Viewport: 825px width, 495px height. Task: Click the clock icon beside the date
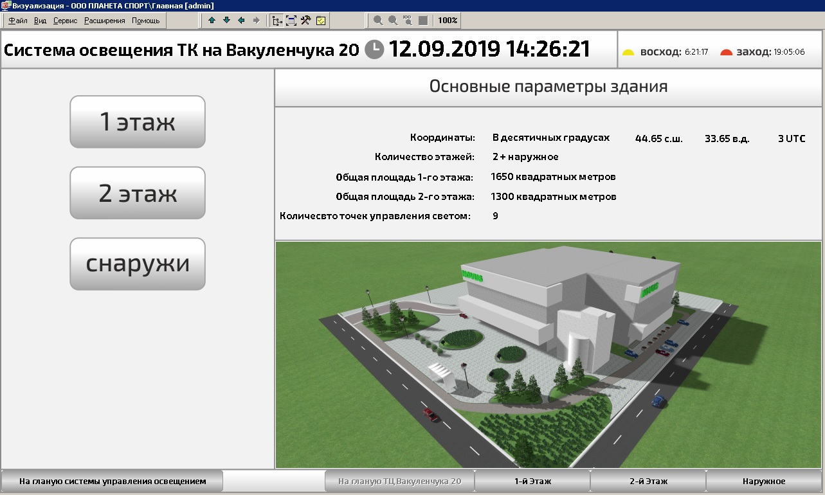click(x=374, y=50)
